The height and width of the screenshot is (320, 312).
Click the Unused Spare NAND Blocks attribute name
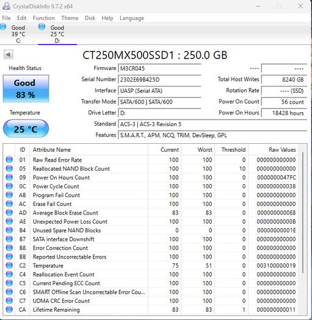[67, 230]
